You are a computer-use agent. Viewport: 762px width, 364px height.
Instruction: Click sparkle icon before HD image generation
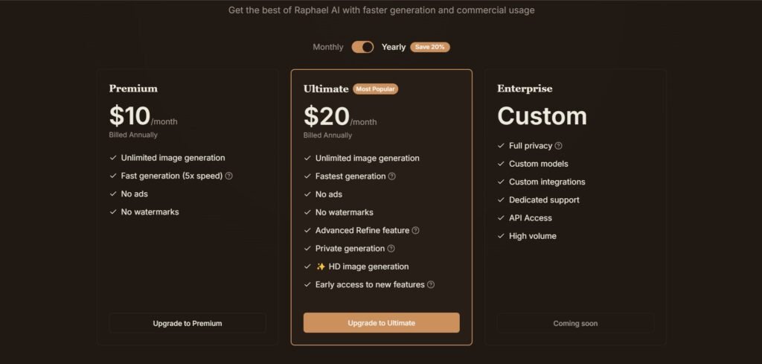321,266
